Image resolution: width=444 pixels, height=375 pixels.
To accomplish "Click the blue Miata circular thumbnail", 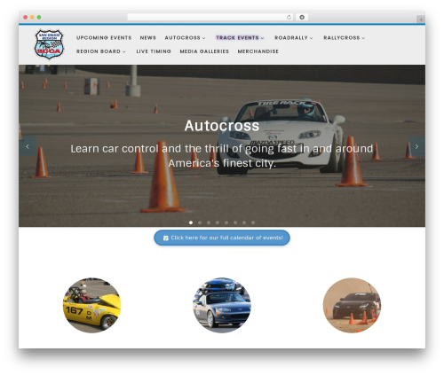I will pyautogui.click(x=222, y=305).
